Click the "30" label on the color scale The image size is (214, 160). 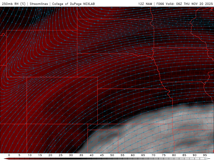tap(71, 155)
